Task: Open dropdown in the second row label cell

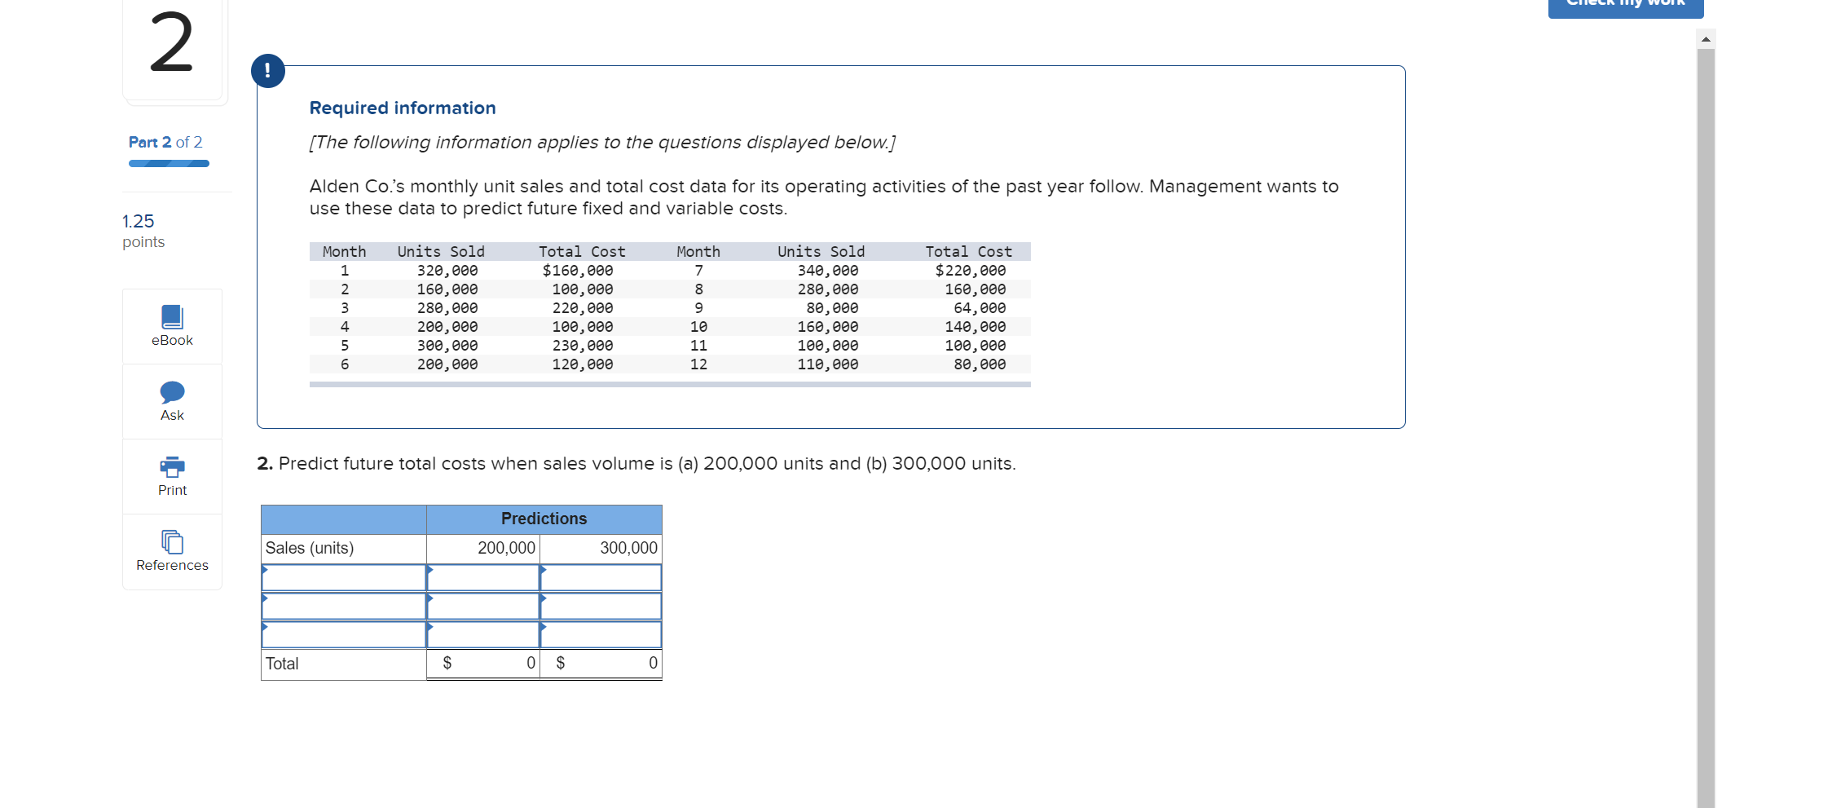Action: click(342, 606)
